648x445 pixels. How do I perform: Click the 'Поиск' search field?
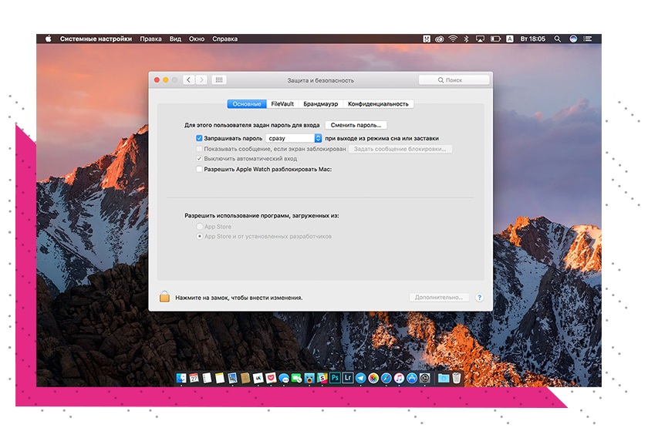pos(454,80)
